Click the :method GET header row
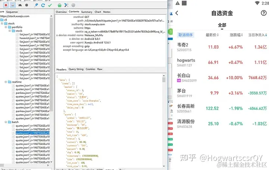The width and height of the screenshot is (269, 170). click(81, 17)
